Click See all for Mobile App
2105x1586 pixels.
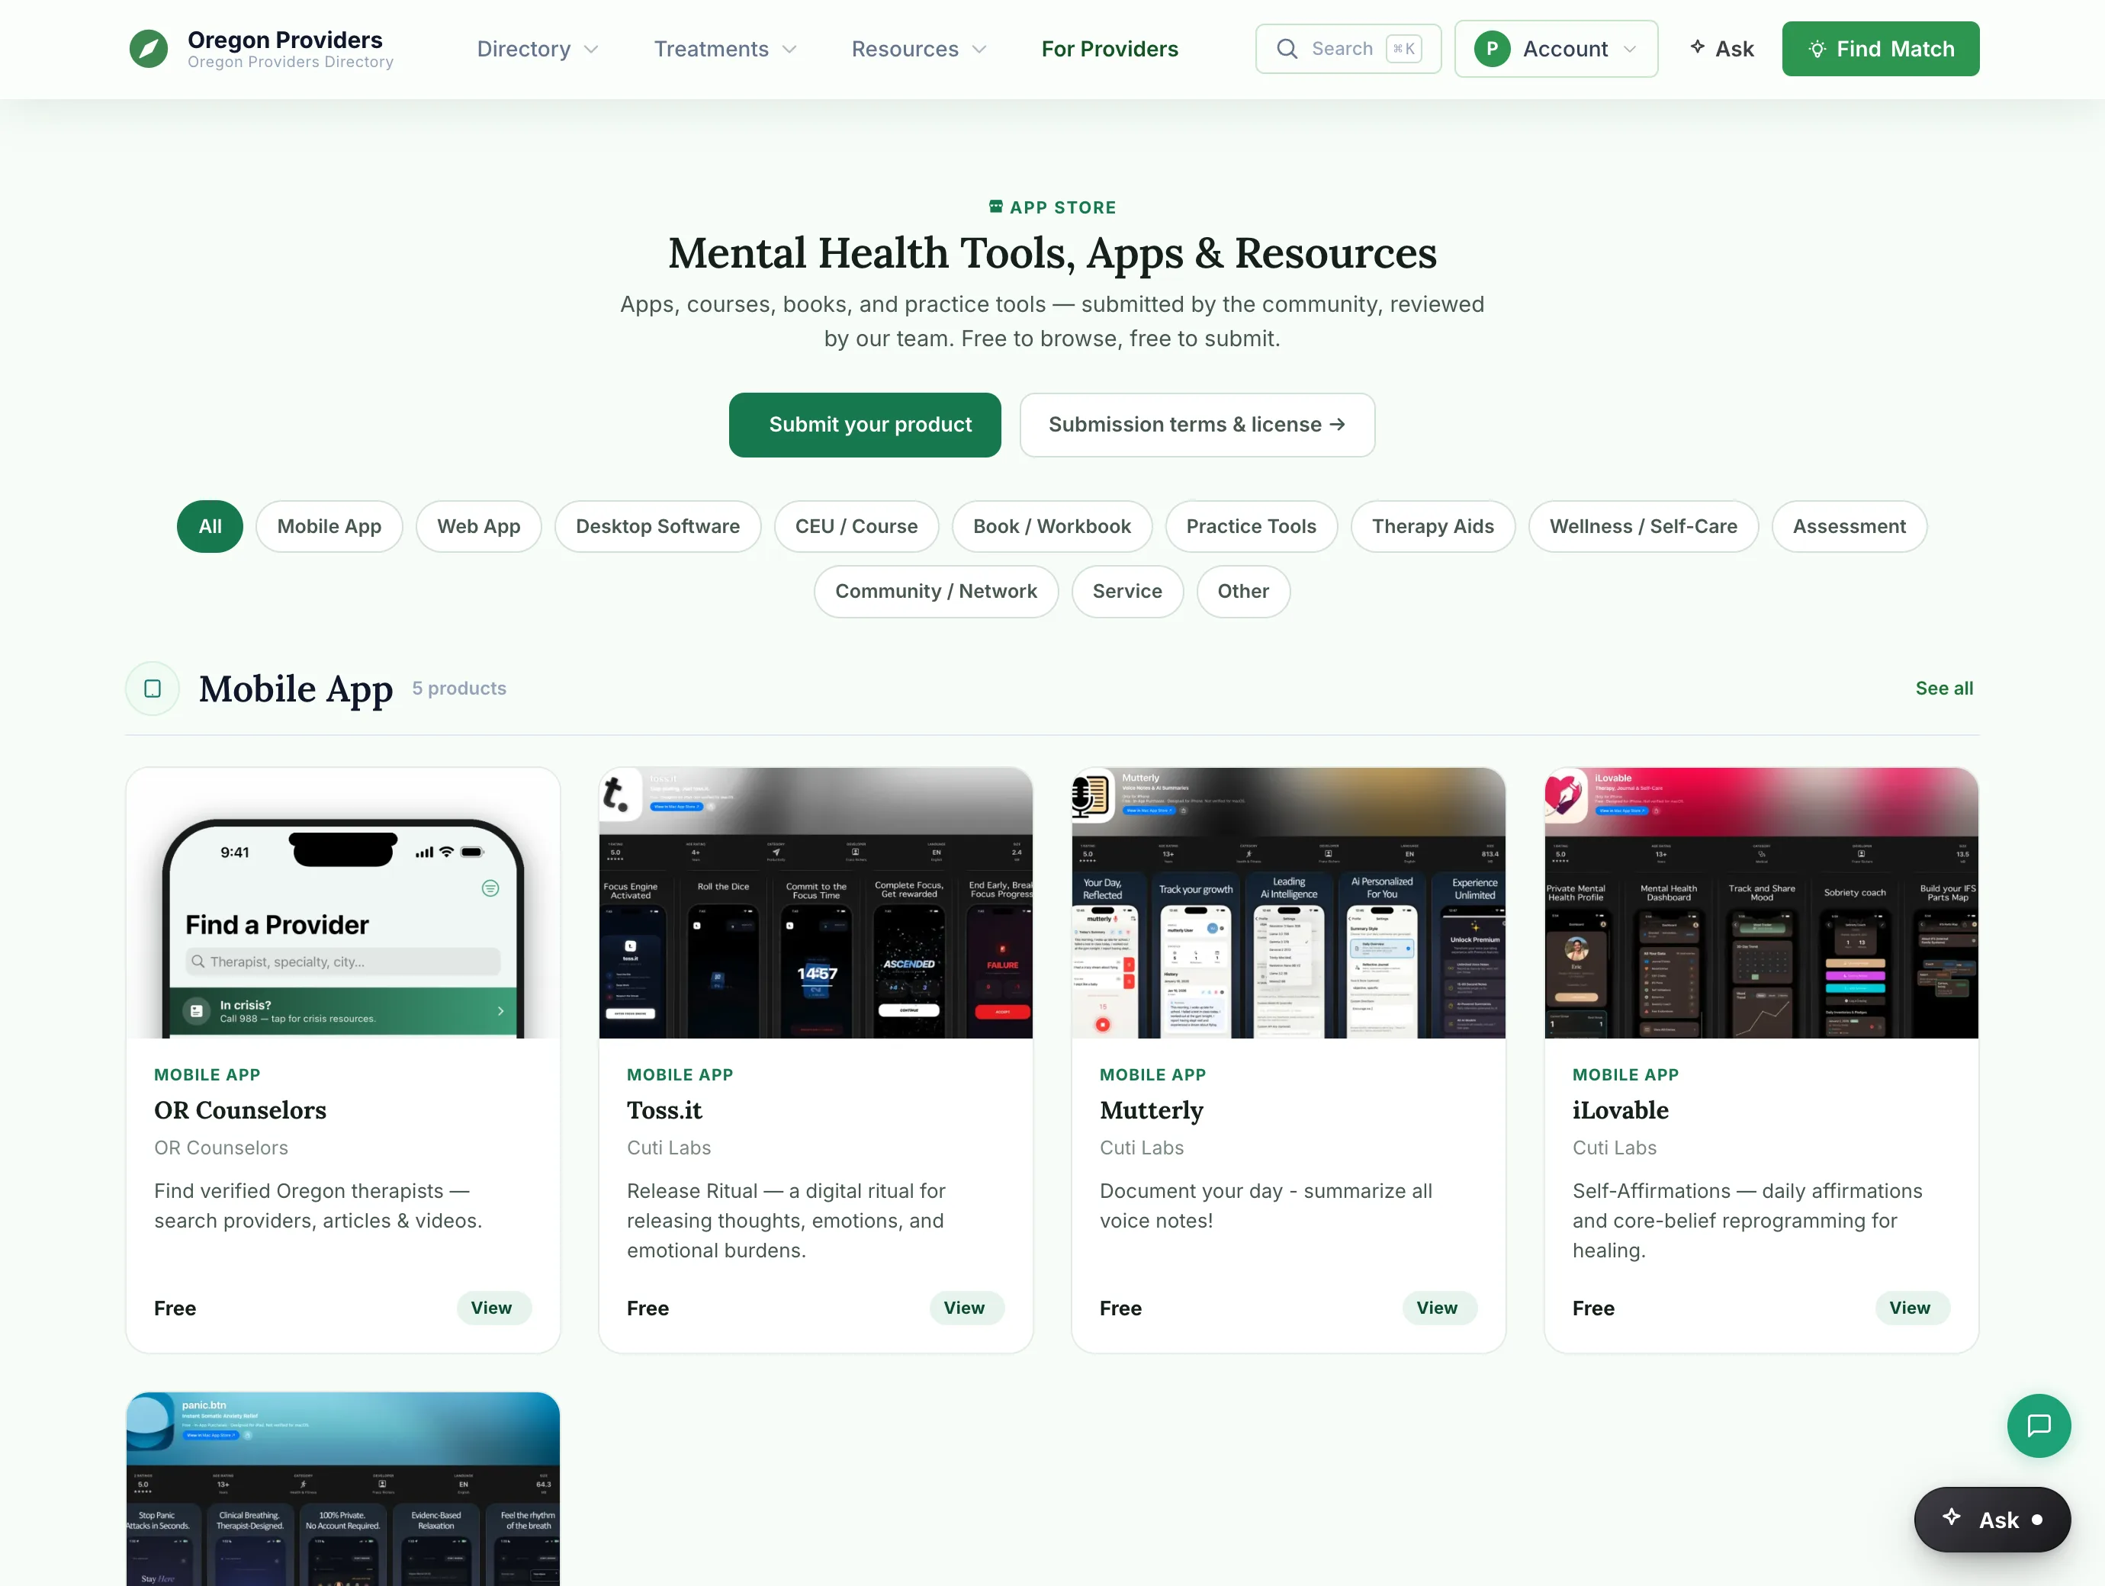coord(1944,688)
